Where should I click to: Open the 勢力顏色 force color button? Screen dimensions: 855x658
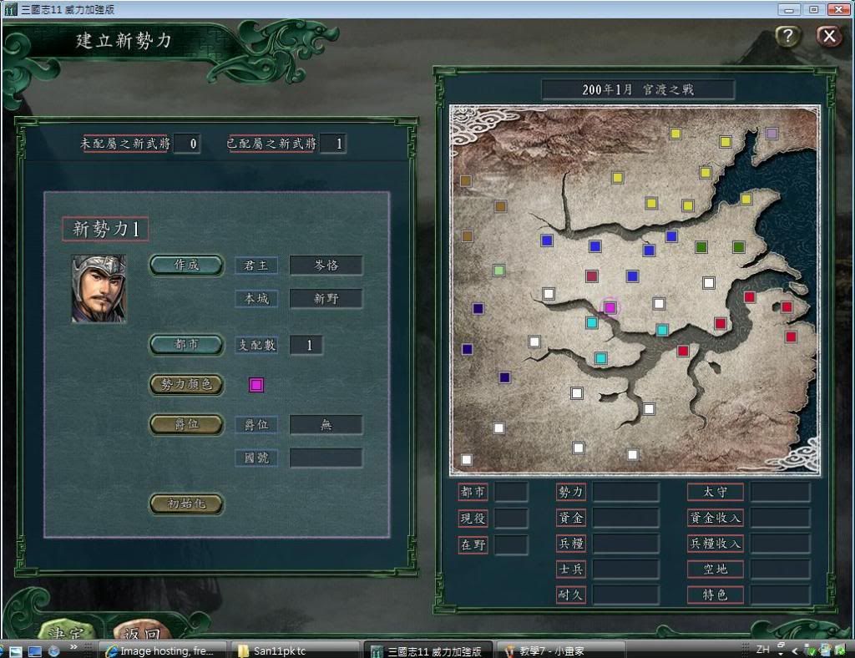pyautogui.click(x=186, y=384)
